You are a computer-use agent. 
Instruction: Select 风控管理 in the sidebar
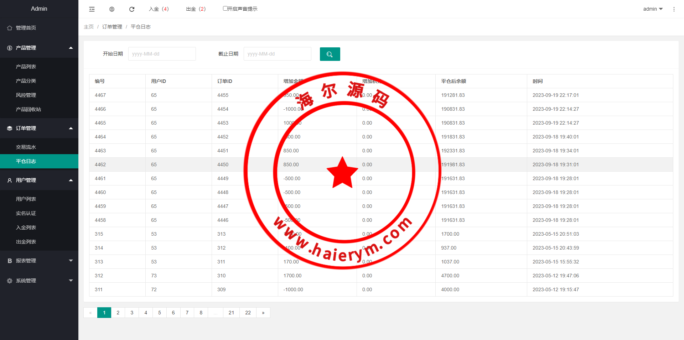[x=26, y=95]
